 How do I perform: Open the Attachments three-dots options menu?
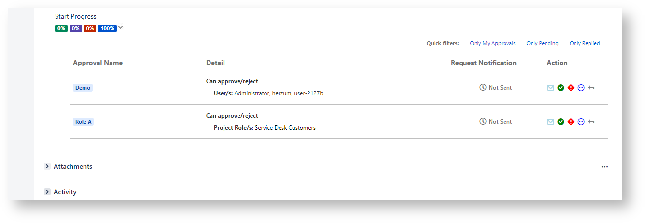(x=604, y=167)
